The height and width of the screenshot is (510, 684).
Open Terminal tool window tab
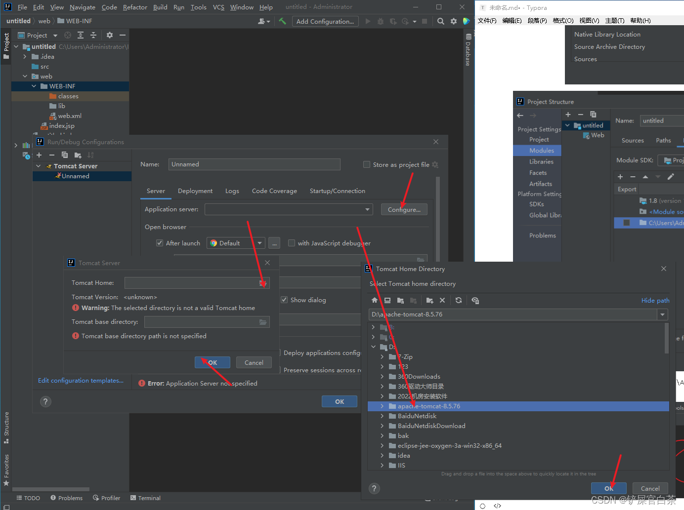[x=145, y=498]
